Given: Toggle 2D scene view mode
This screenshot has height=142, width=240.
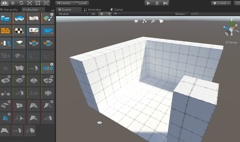Looking at the screenshot, I should [93, 14].
